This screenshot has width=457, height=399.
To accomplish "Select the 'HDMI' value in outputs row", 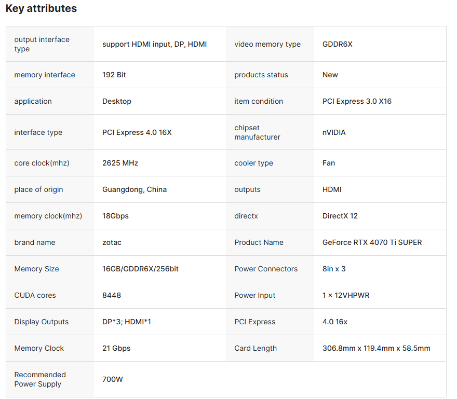I will tap(332, 189).
